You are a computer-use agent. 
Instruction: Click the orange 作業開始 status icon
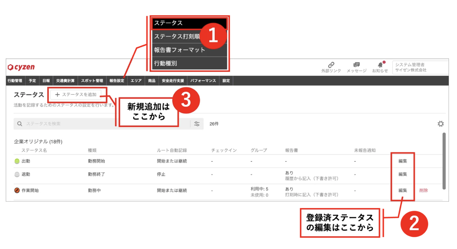17,191
